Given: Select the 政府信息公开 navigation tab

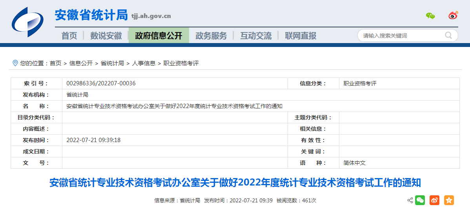Looking at the screenshot, I should (x=159, y=36).
